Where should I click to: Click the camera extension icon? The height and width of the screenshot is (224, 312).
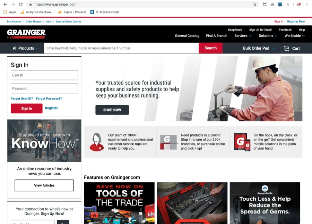pos(272,5)
